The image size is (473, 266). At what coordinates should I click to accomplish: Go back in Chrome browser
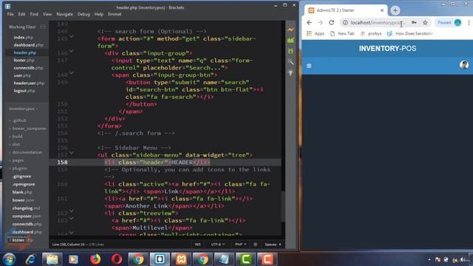(x=309, y=23)
